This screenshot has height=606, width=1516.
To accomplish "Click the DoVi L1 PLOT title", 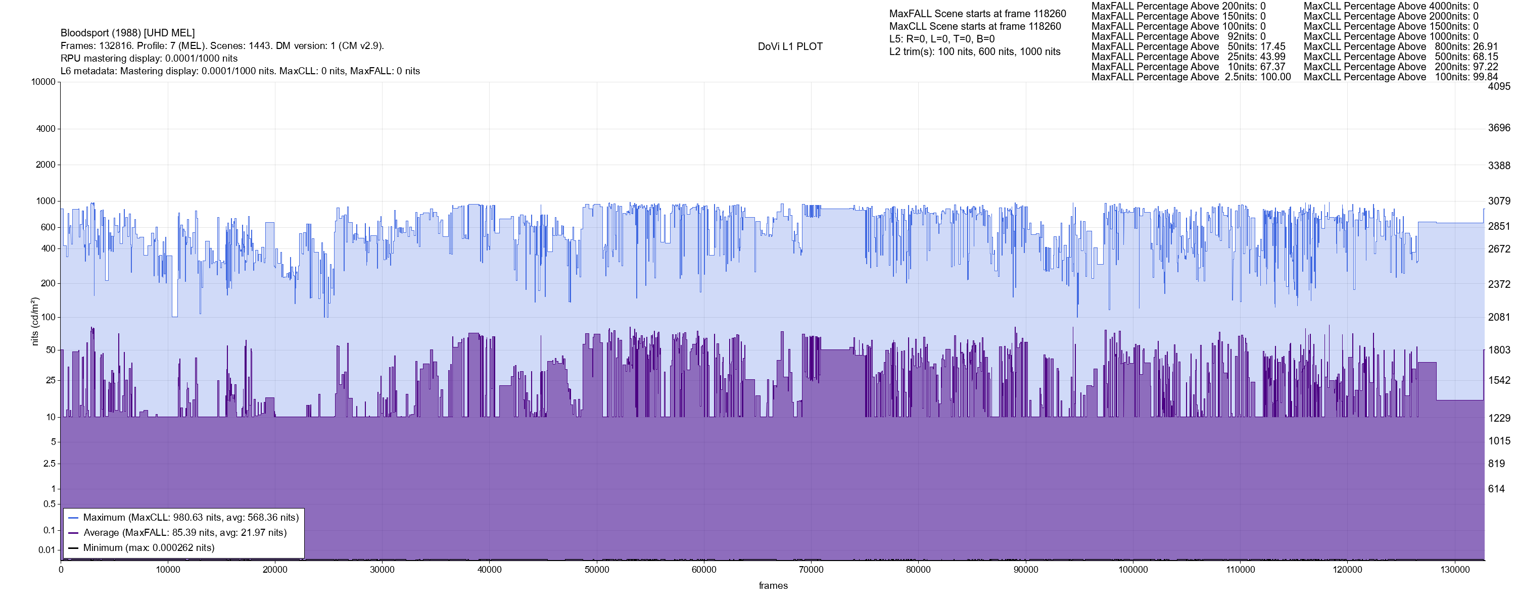I will tap(790, 46).
